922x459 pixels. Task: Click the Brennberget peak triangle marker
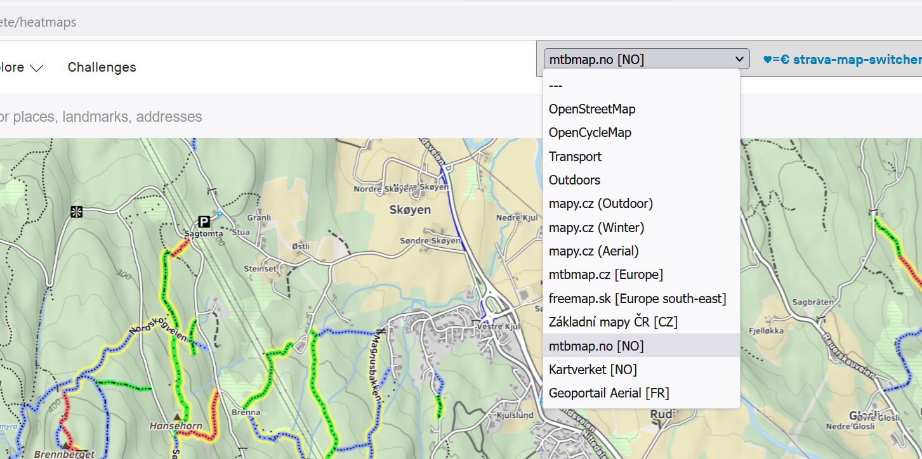(x=65, y=446)
